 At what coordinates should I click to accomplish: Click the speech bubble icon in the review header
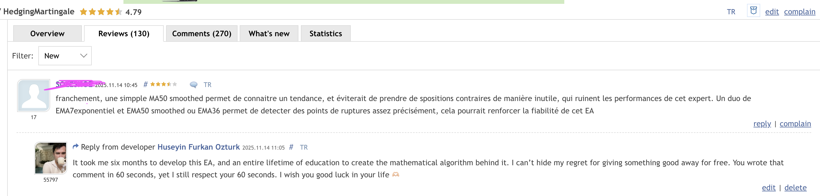coord(193,85)
